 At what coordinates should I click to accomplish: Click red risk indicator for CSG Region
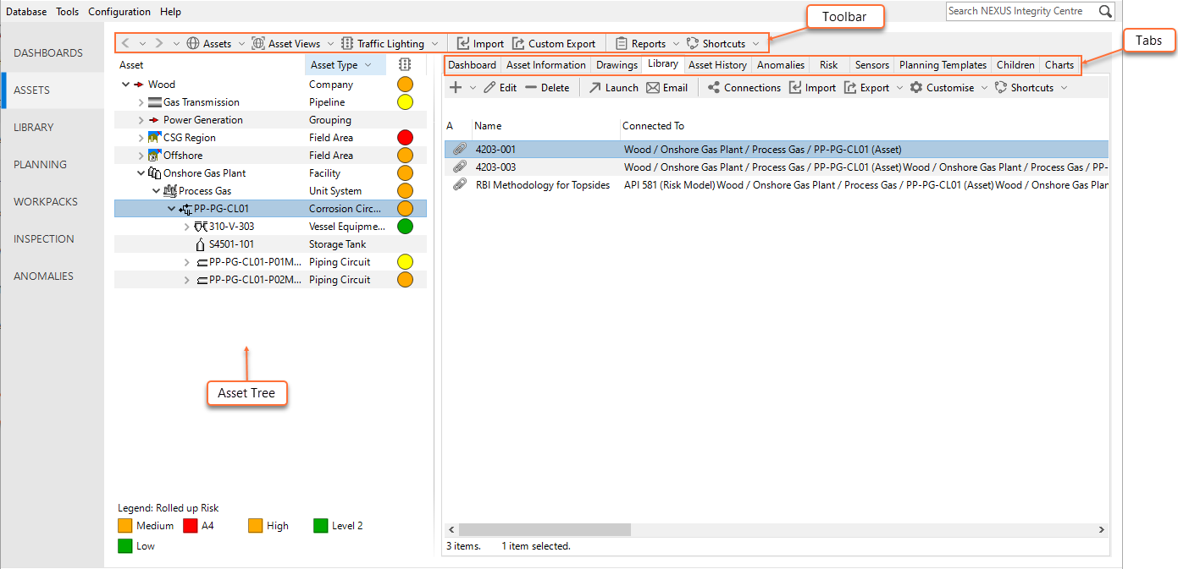(405, 138)
